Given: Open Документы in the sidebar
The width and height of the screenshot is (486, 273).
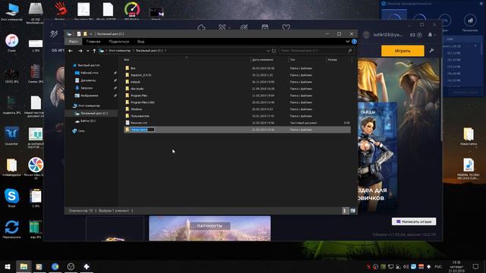Looking at the screenshot, I should [x=88, y=80].
